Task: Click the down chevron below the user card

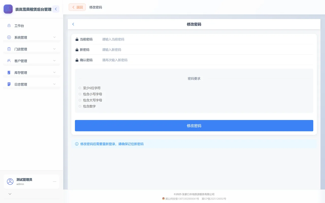Action: tap(10, 194)
